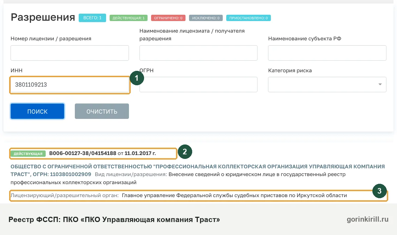Focus the Наименование лицензиата field

198,53
